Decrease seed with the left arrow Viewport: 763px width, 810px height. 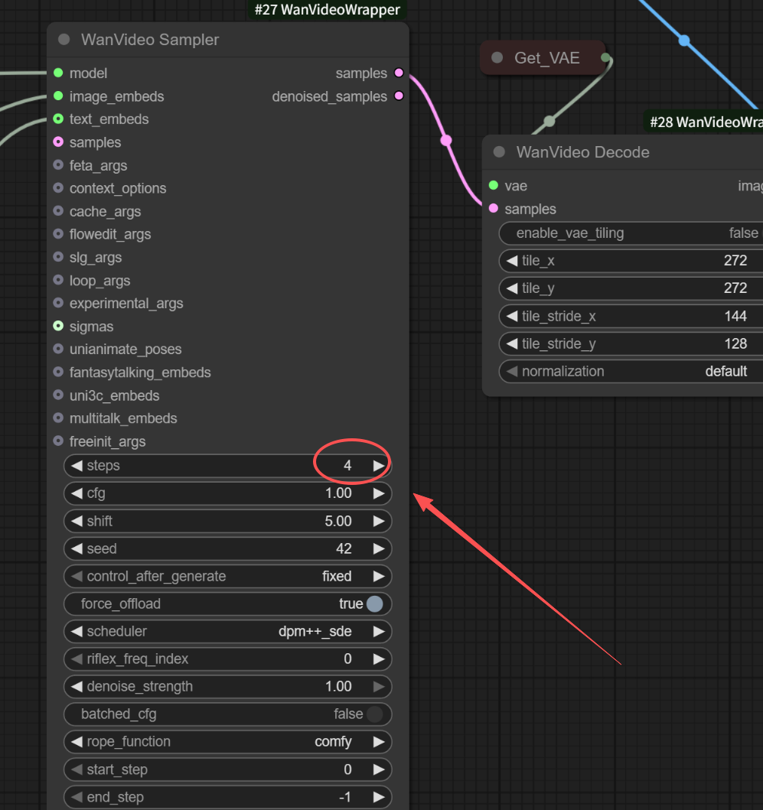(x=77, y=548)
